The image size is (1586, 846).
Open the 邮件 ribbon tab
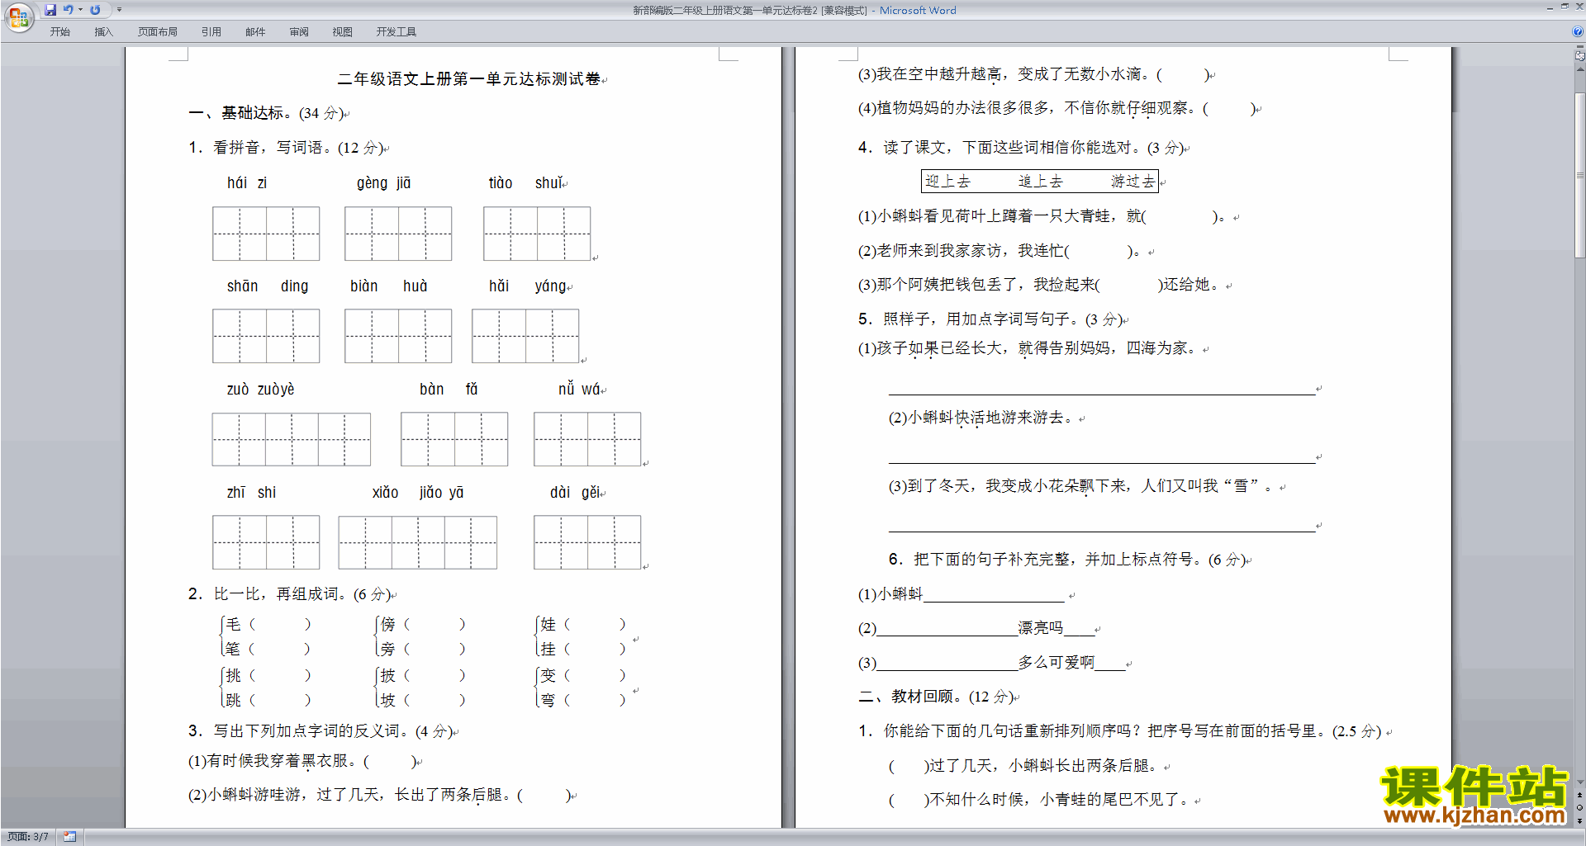point(255,32)
